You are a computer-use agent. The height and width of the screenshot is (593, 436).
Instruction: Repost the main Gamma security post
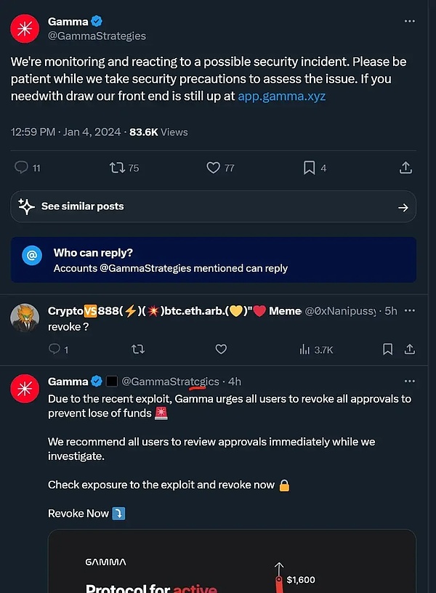117,168
